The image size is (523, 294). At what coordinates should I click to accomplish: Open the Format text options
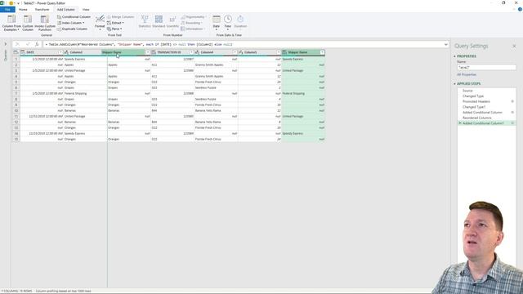pos(100,22)
